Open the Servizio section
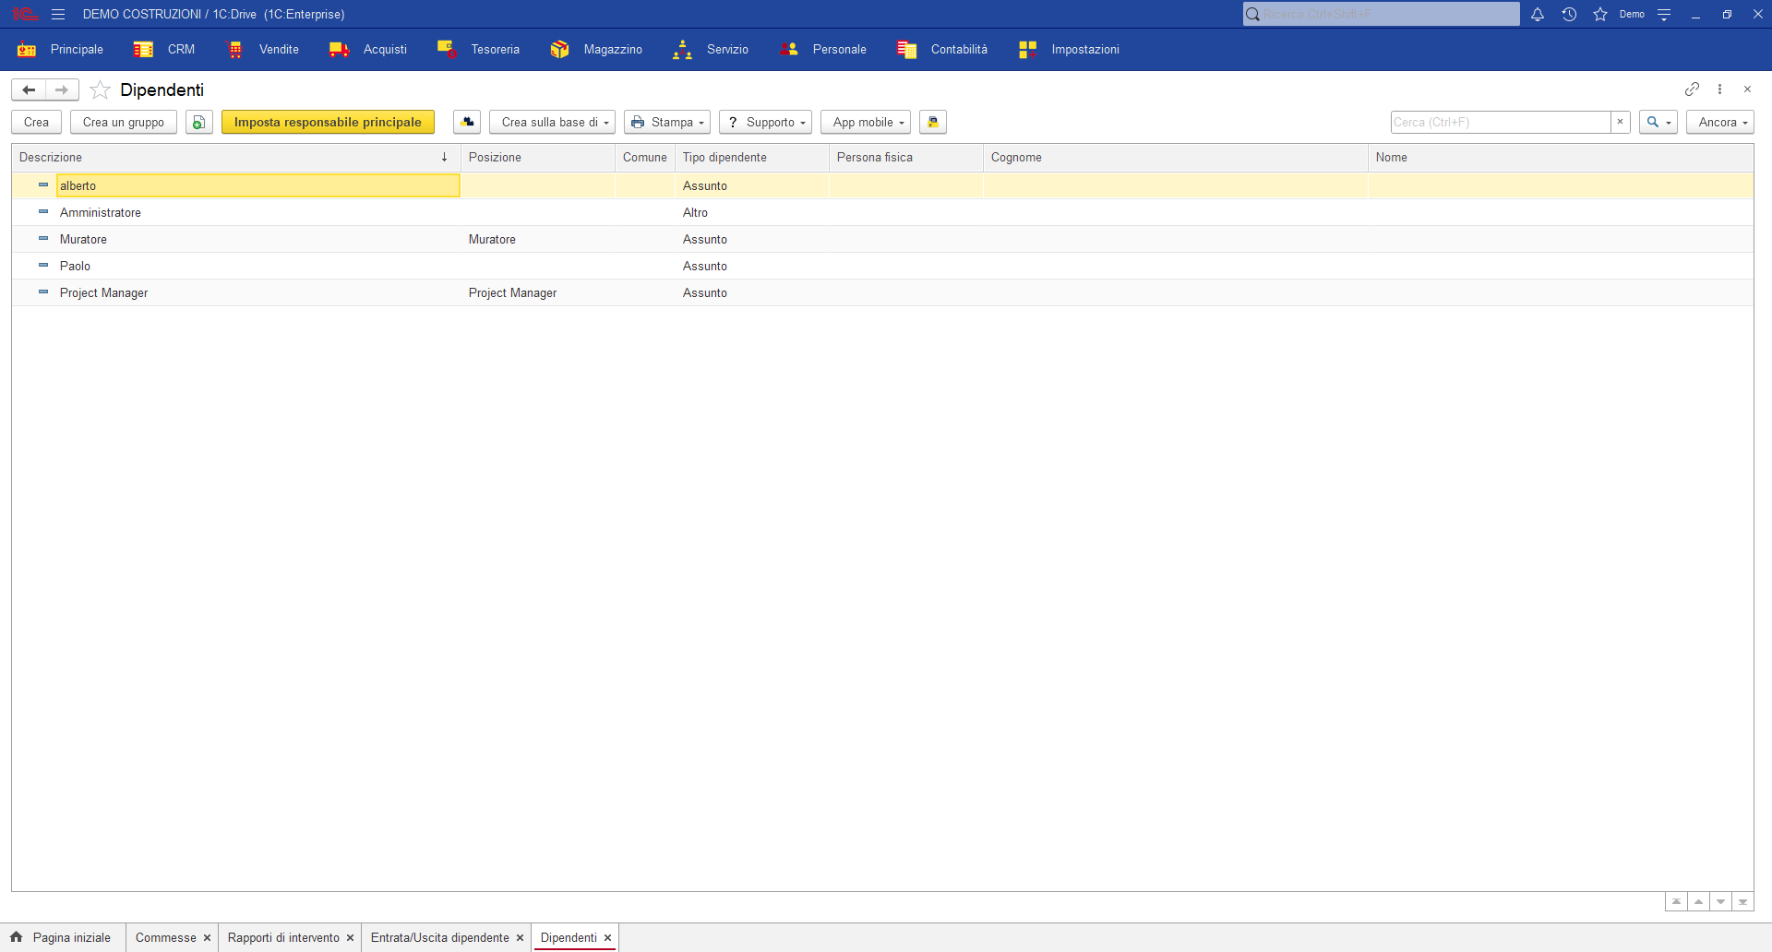The width and height of the screenshot is (1772, 952). point(711,50)
